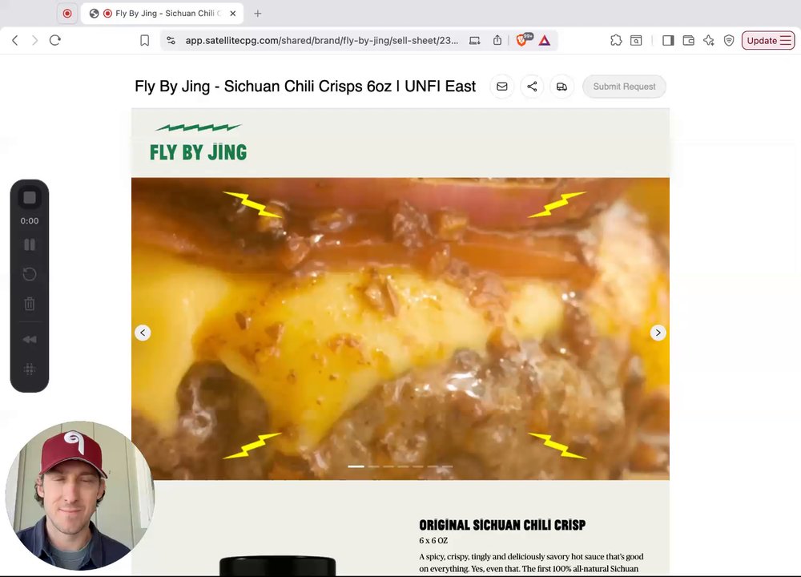Image resolution: width=801 pixels, height=577 pixels.
Task: Click the Fly By Jing logo
Action: click(x=198, y=143)
